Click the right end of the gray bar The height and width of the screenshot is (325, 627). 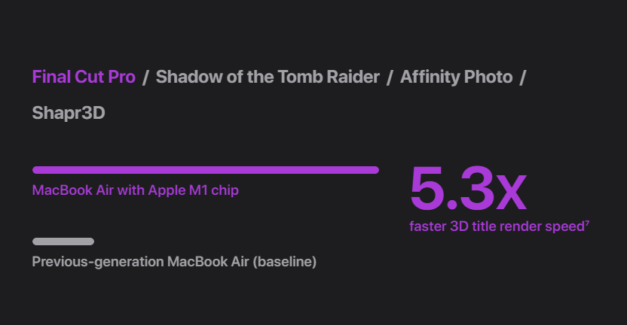pos(90,241)
